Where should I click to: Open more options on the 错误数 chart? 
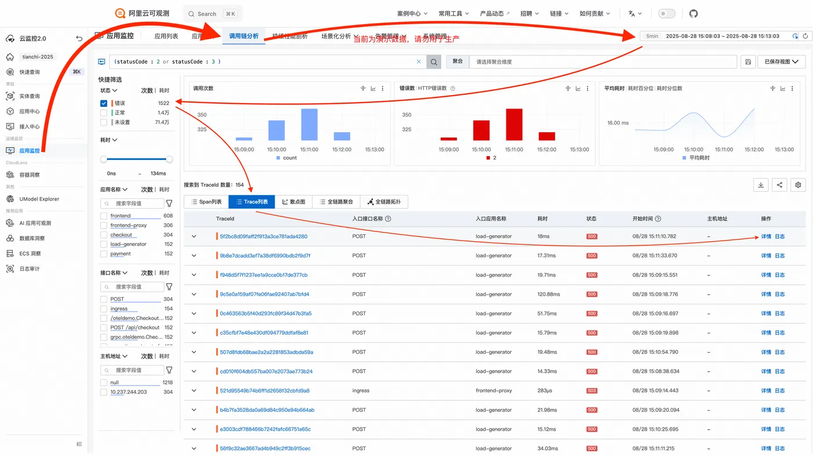[x=588, y=89]
